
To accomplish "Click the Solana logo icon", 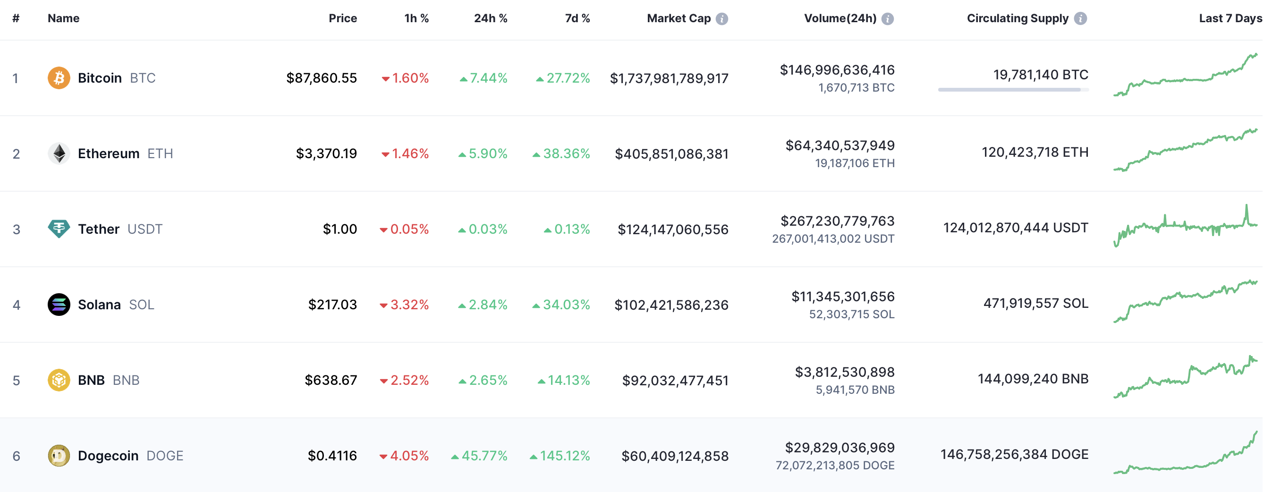I will (x=59, y=305).
